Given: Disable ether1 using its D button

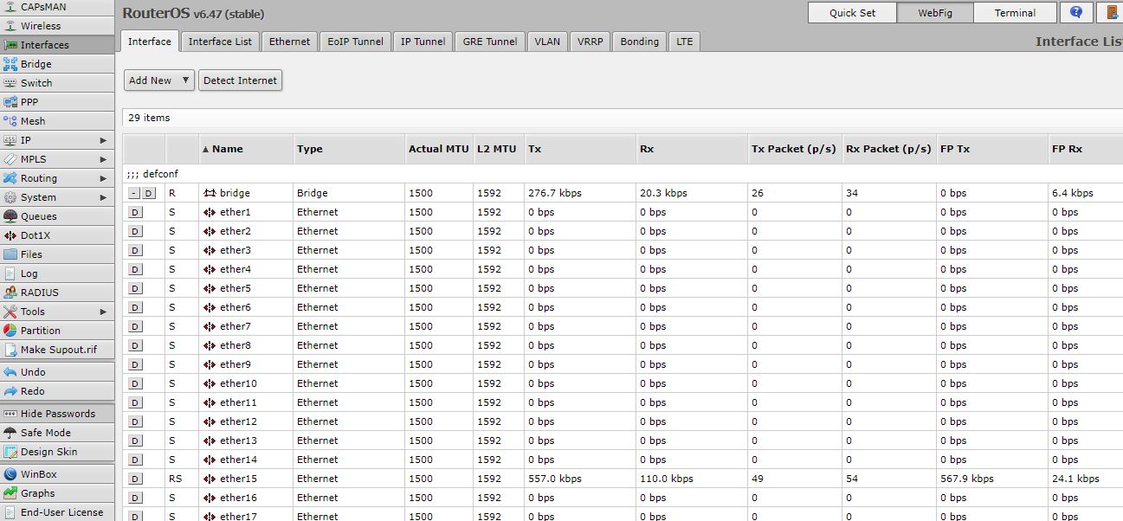Looking at the screenshot, I should point(135,212).
